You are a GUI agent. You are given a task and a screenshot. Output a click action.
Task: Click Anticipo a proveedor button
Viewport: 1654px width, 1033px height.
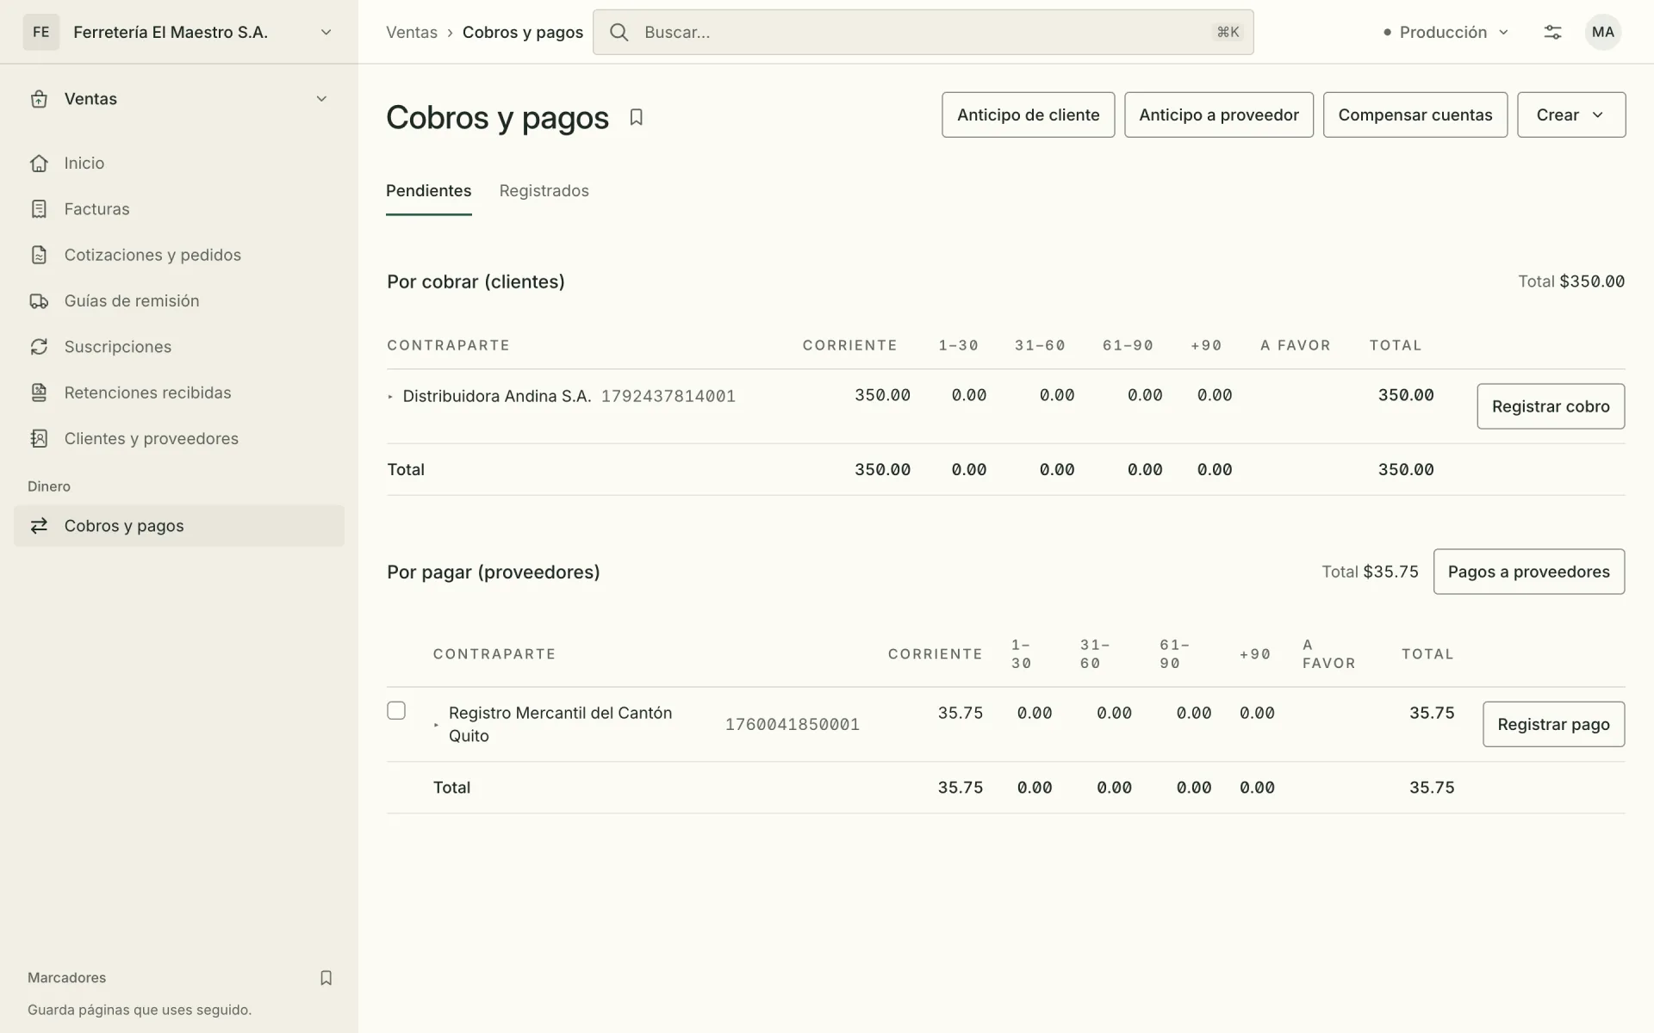click(x=1218, y=114)
